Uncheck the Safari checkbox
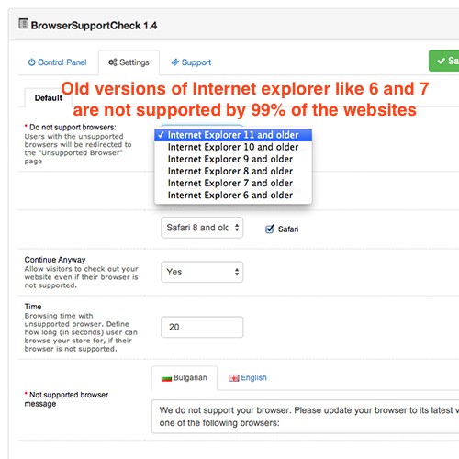The width and height of the screenshot is (459, 459). tap(269, 229)
